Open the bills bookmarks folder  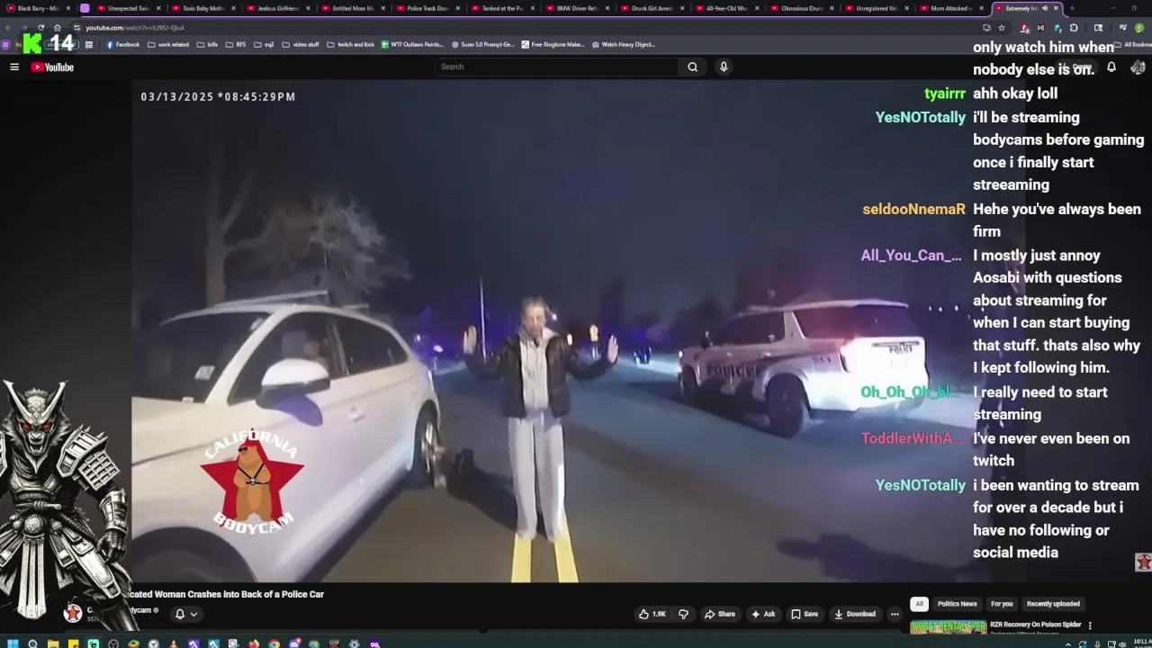click(208, 44)
